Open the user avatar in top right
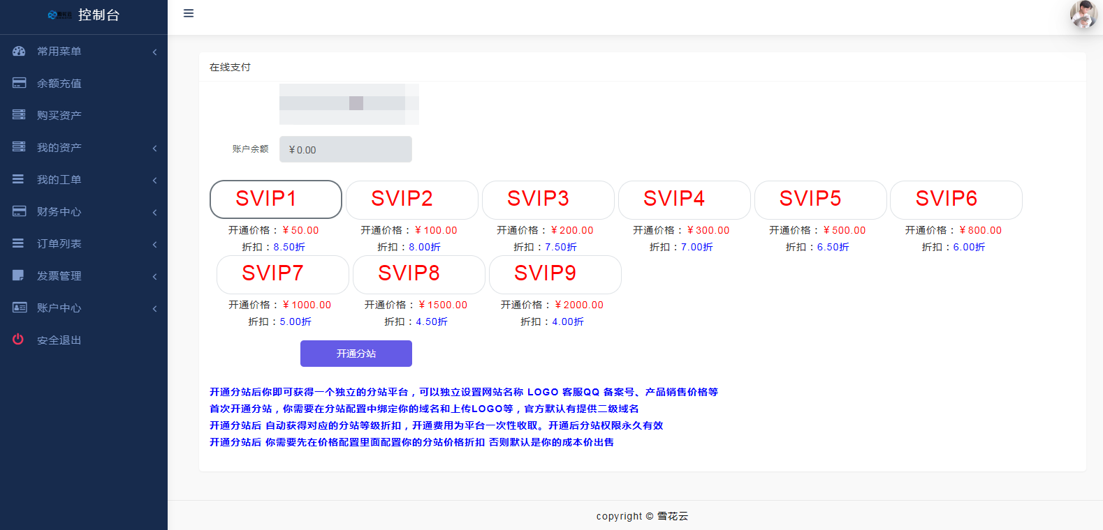Viewport: 1103px width, 530px height. [x=1083, y=15]
